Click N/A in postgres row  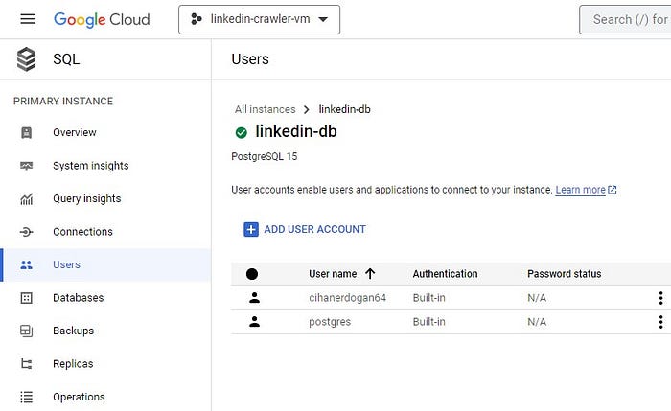537,322
